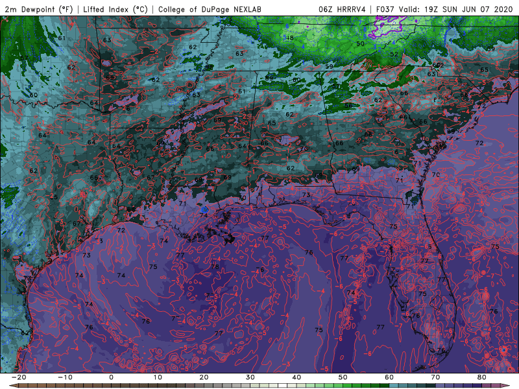Screen dimensions: 519x389
Task: Click the "College of DuPage NEXLAB" credit text
Action: click(210, 9)
